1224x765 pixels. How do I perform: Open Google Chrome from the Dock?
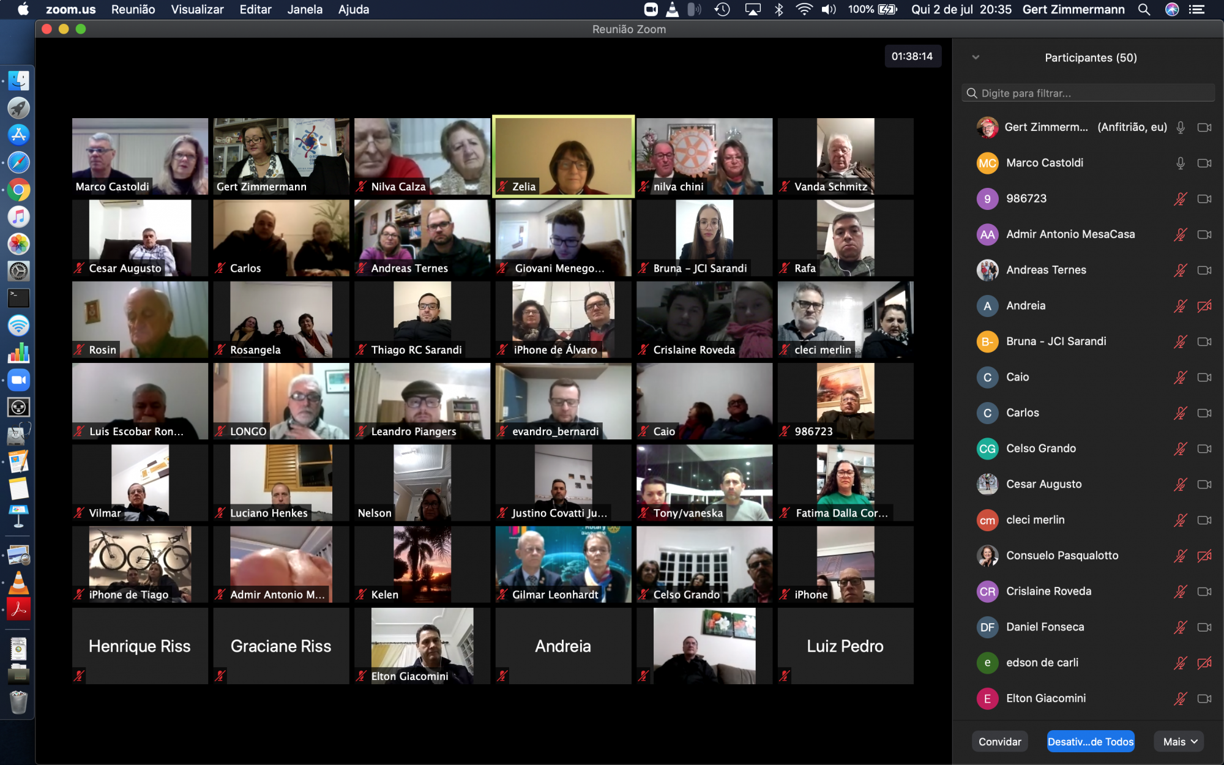18,190
